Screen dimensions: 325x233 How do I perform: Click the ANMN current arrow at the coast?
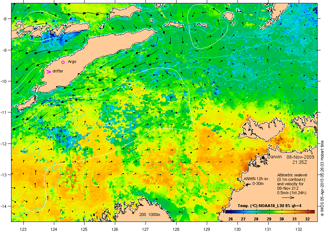[x=248, y=184]
